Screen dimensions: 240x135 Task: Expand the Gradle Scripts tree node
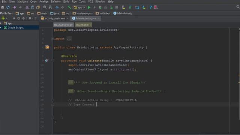(x=1, y=27)
